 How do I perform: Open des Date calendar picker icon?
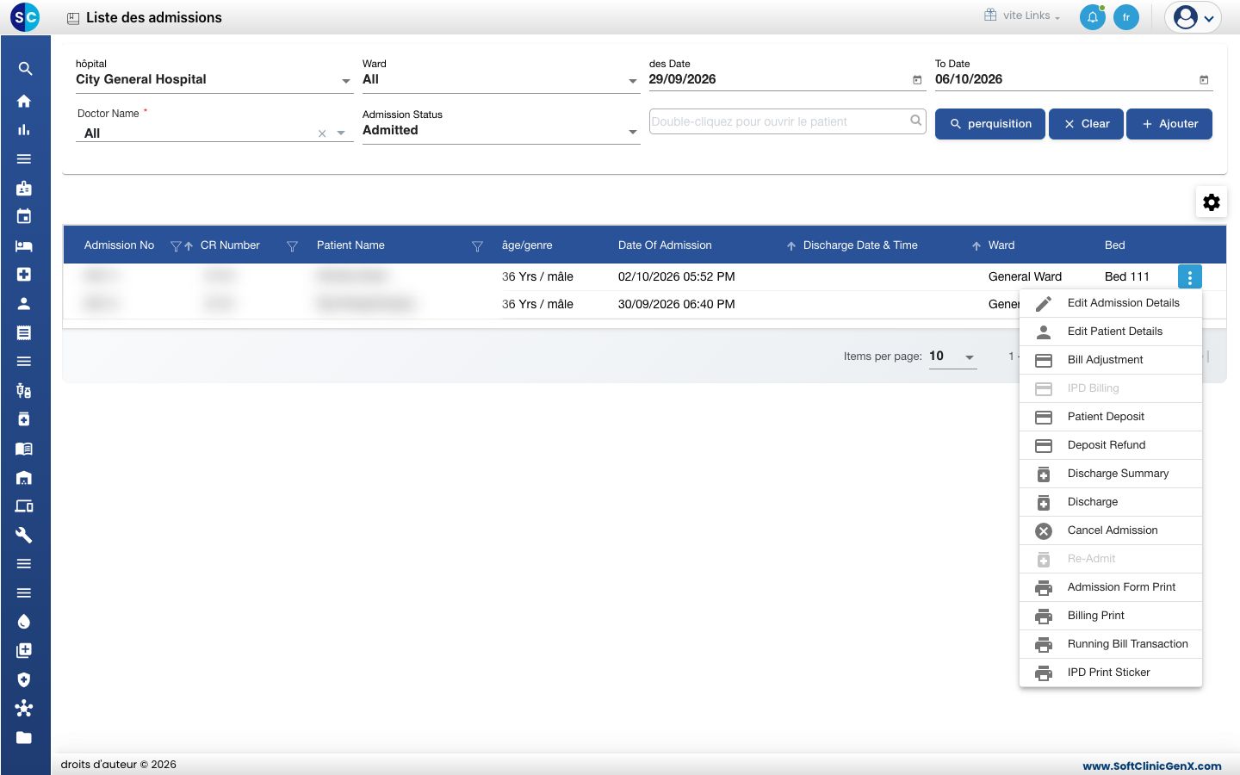917,80
